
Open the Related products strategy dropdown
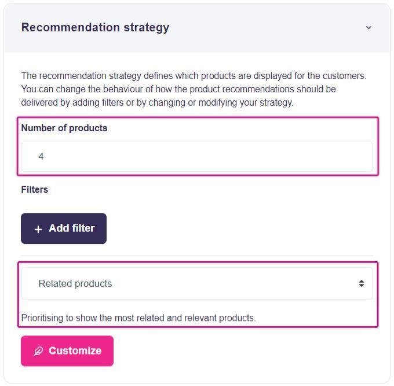click(197, 283)
